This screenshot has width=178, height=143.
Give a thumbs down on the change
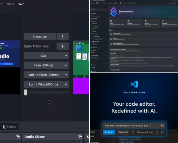tap(162, 132)
